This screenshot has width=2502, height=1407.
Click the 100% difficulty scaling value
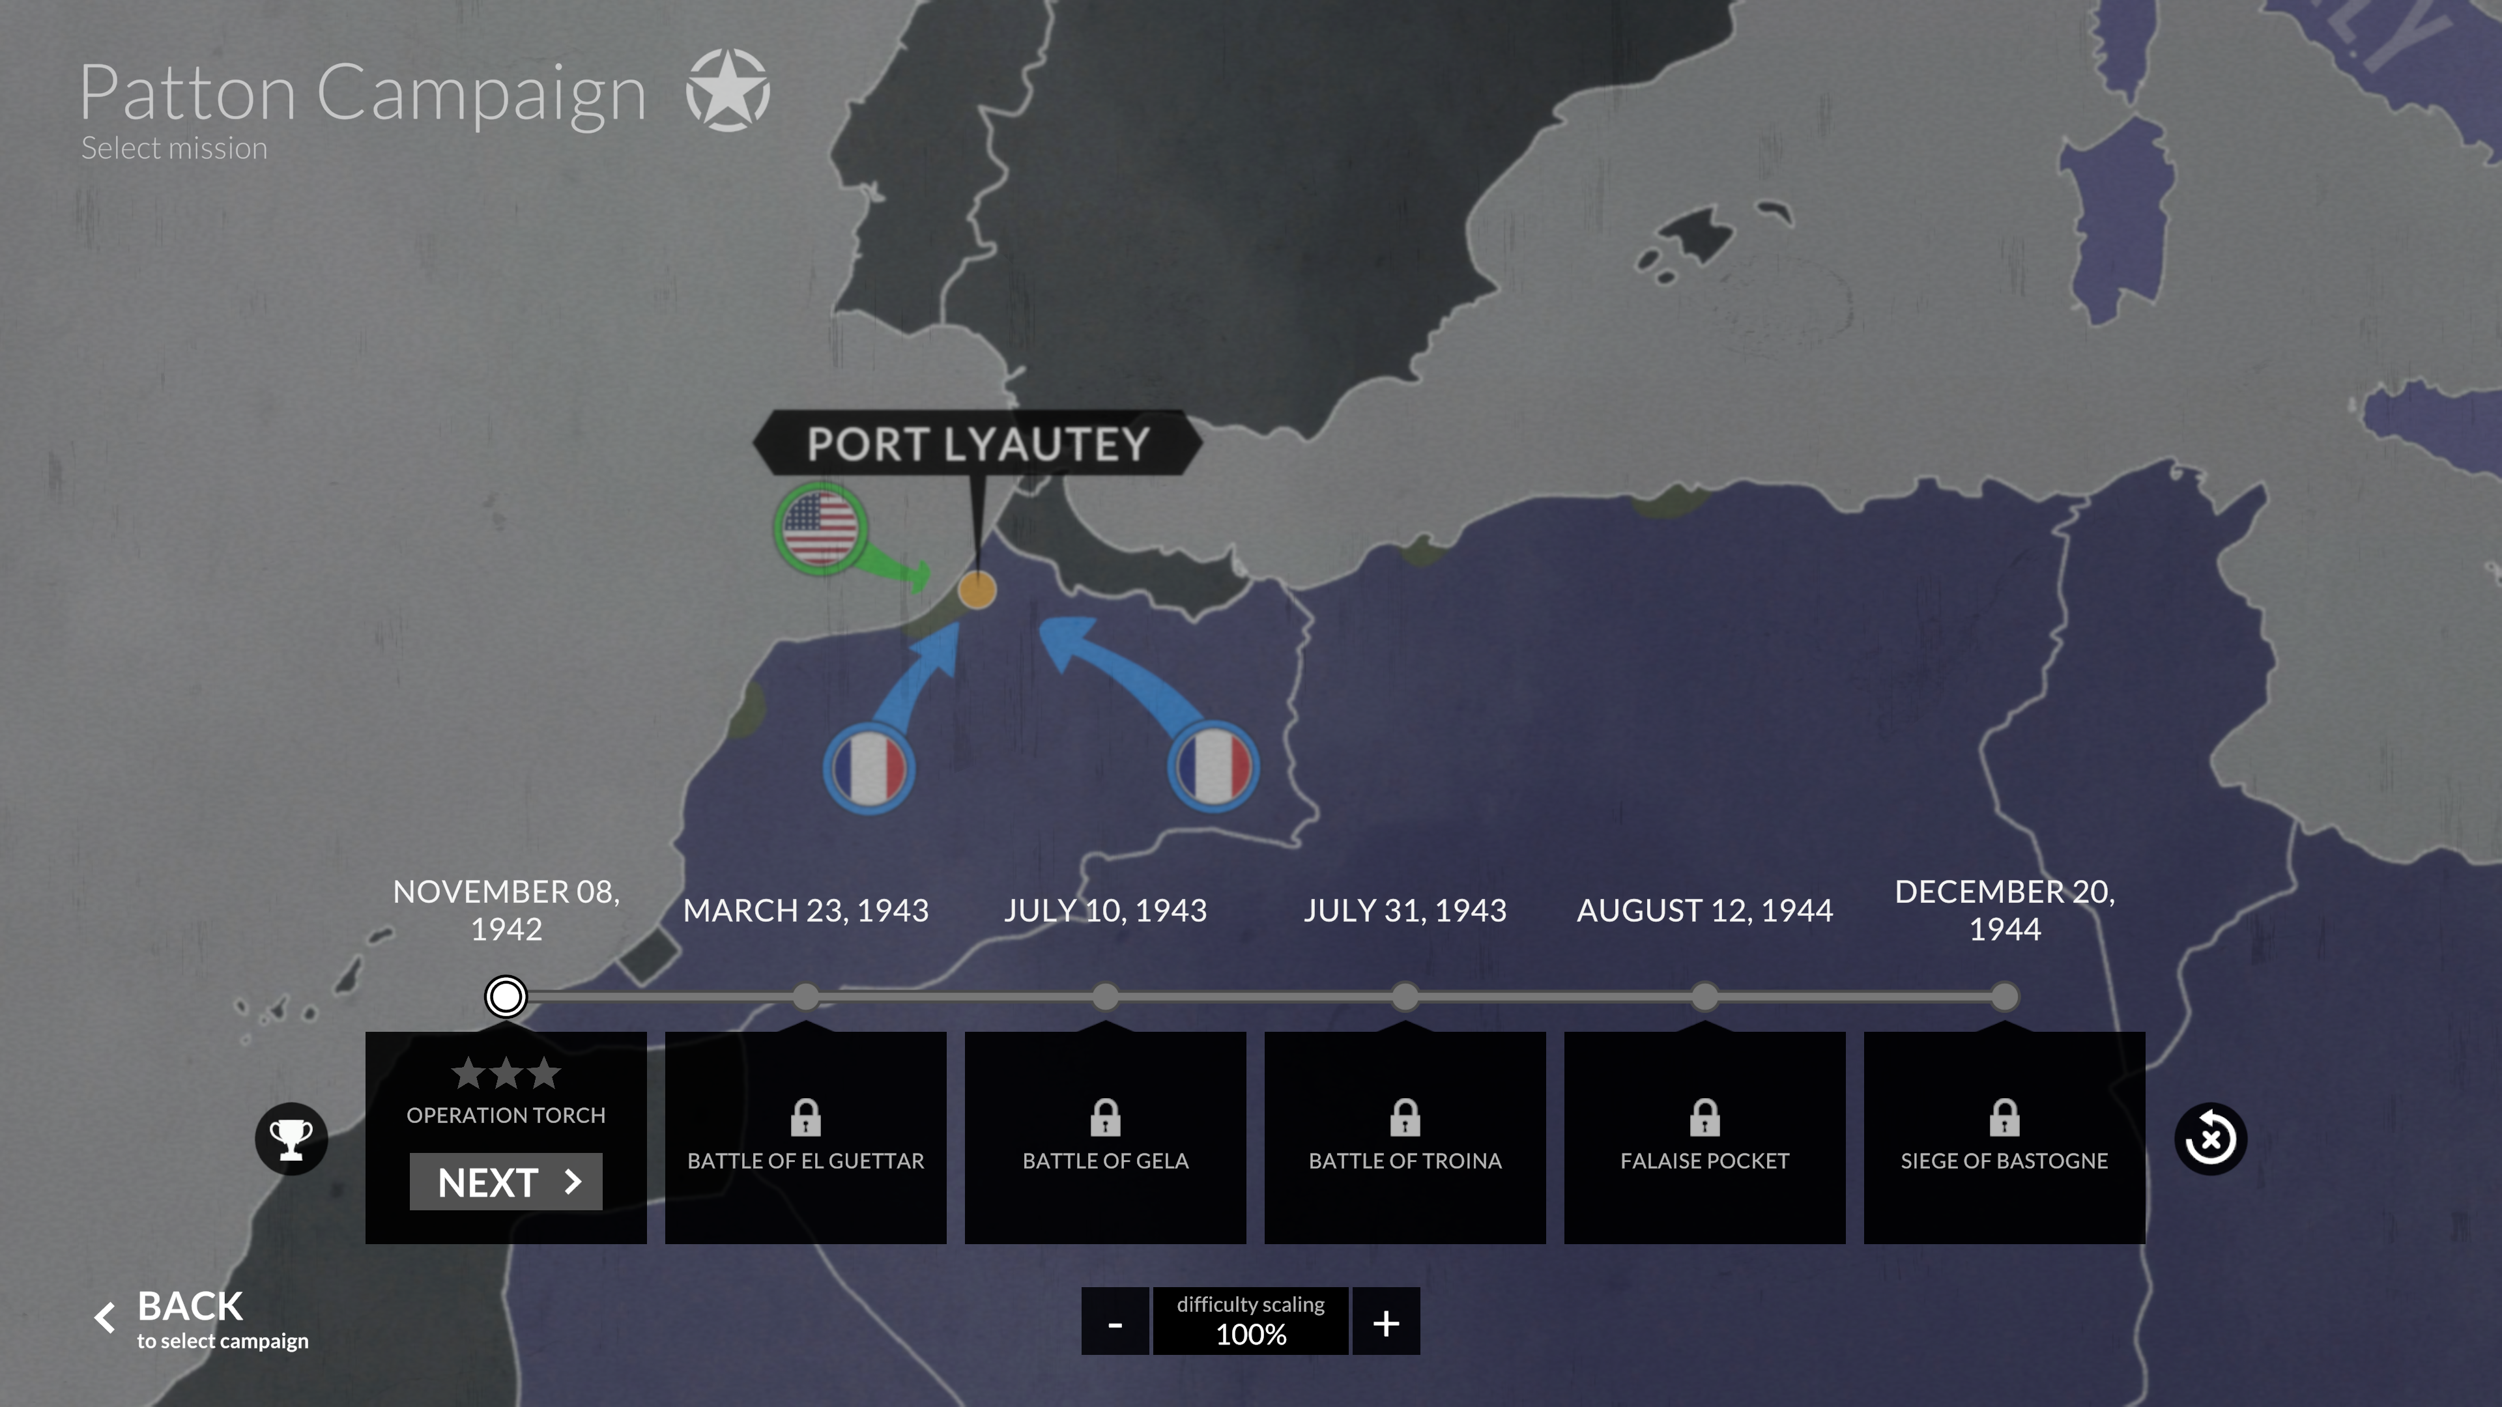click(1251, 1335)
